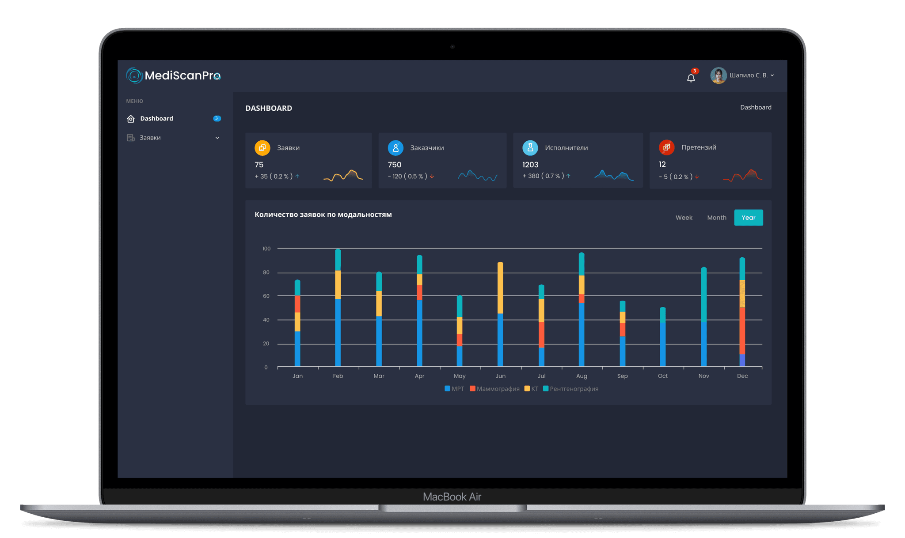
Task: Toggle Маммография series in chart legend
Action: tap(494, 389)
